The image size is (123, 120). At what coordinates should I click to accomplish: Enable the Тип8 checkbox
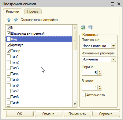[x=9, y=97]
